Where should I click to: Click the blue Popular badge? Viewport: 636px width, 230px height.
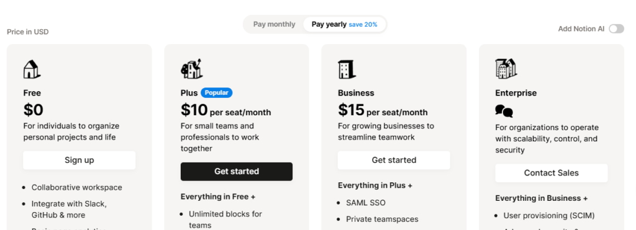click(x=217, y=93)
